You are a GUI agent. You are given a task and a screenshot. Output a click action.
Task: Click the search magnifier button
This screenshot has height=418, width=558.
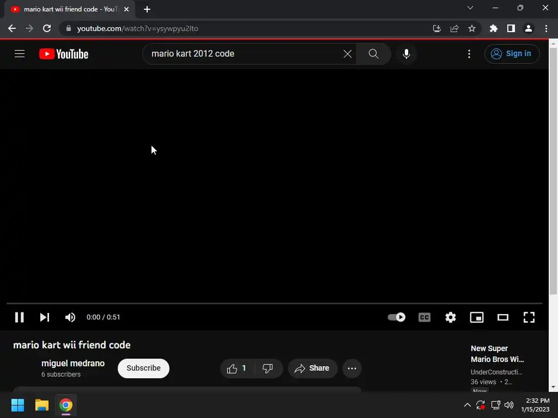click(x=373, y=54)
